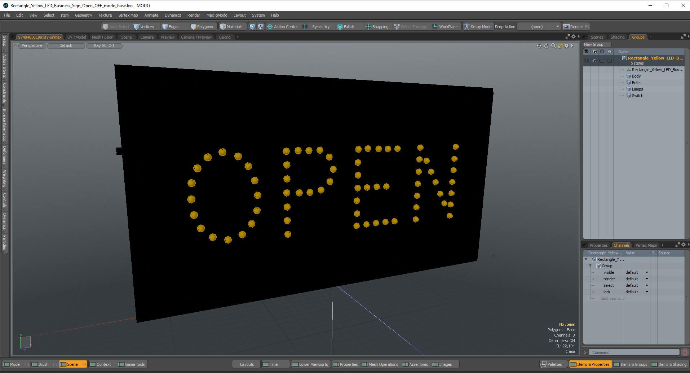Screen dimensions: 690x373
Task: Click the Body mesh item icon
Action: (629, 76)
